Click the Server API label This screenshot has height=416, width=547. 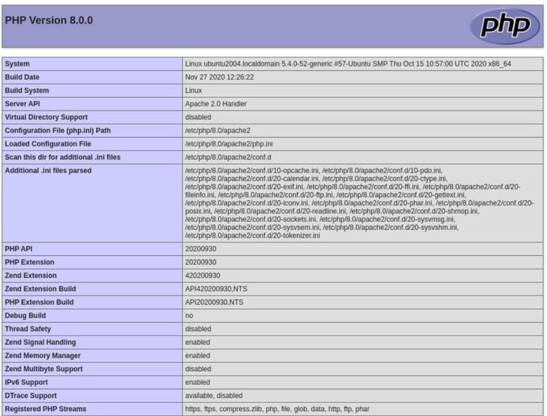pyautogui.click(x=23, y=104)
